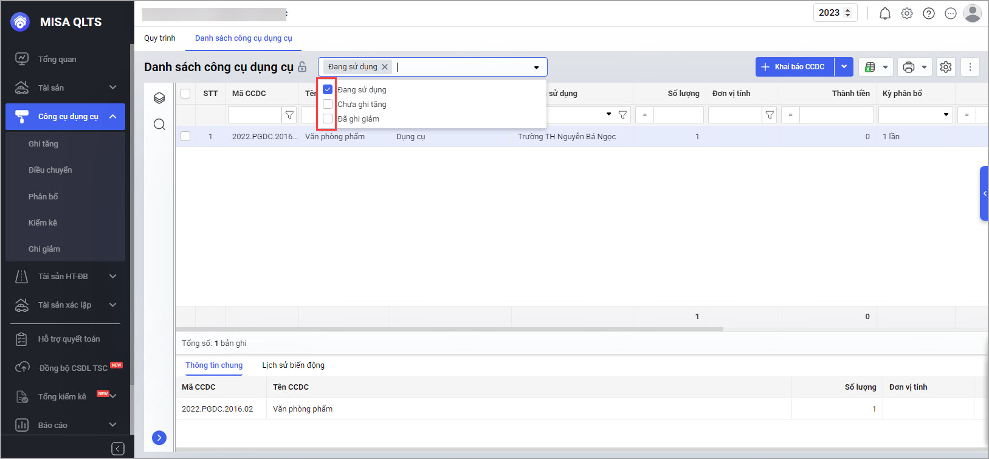This screenshot has height=459, width=989.
Task: Check the Đã ghi giảm option
Action: pyautogui.click(x=328, y=119)
